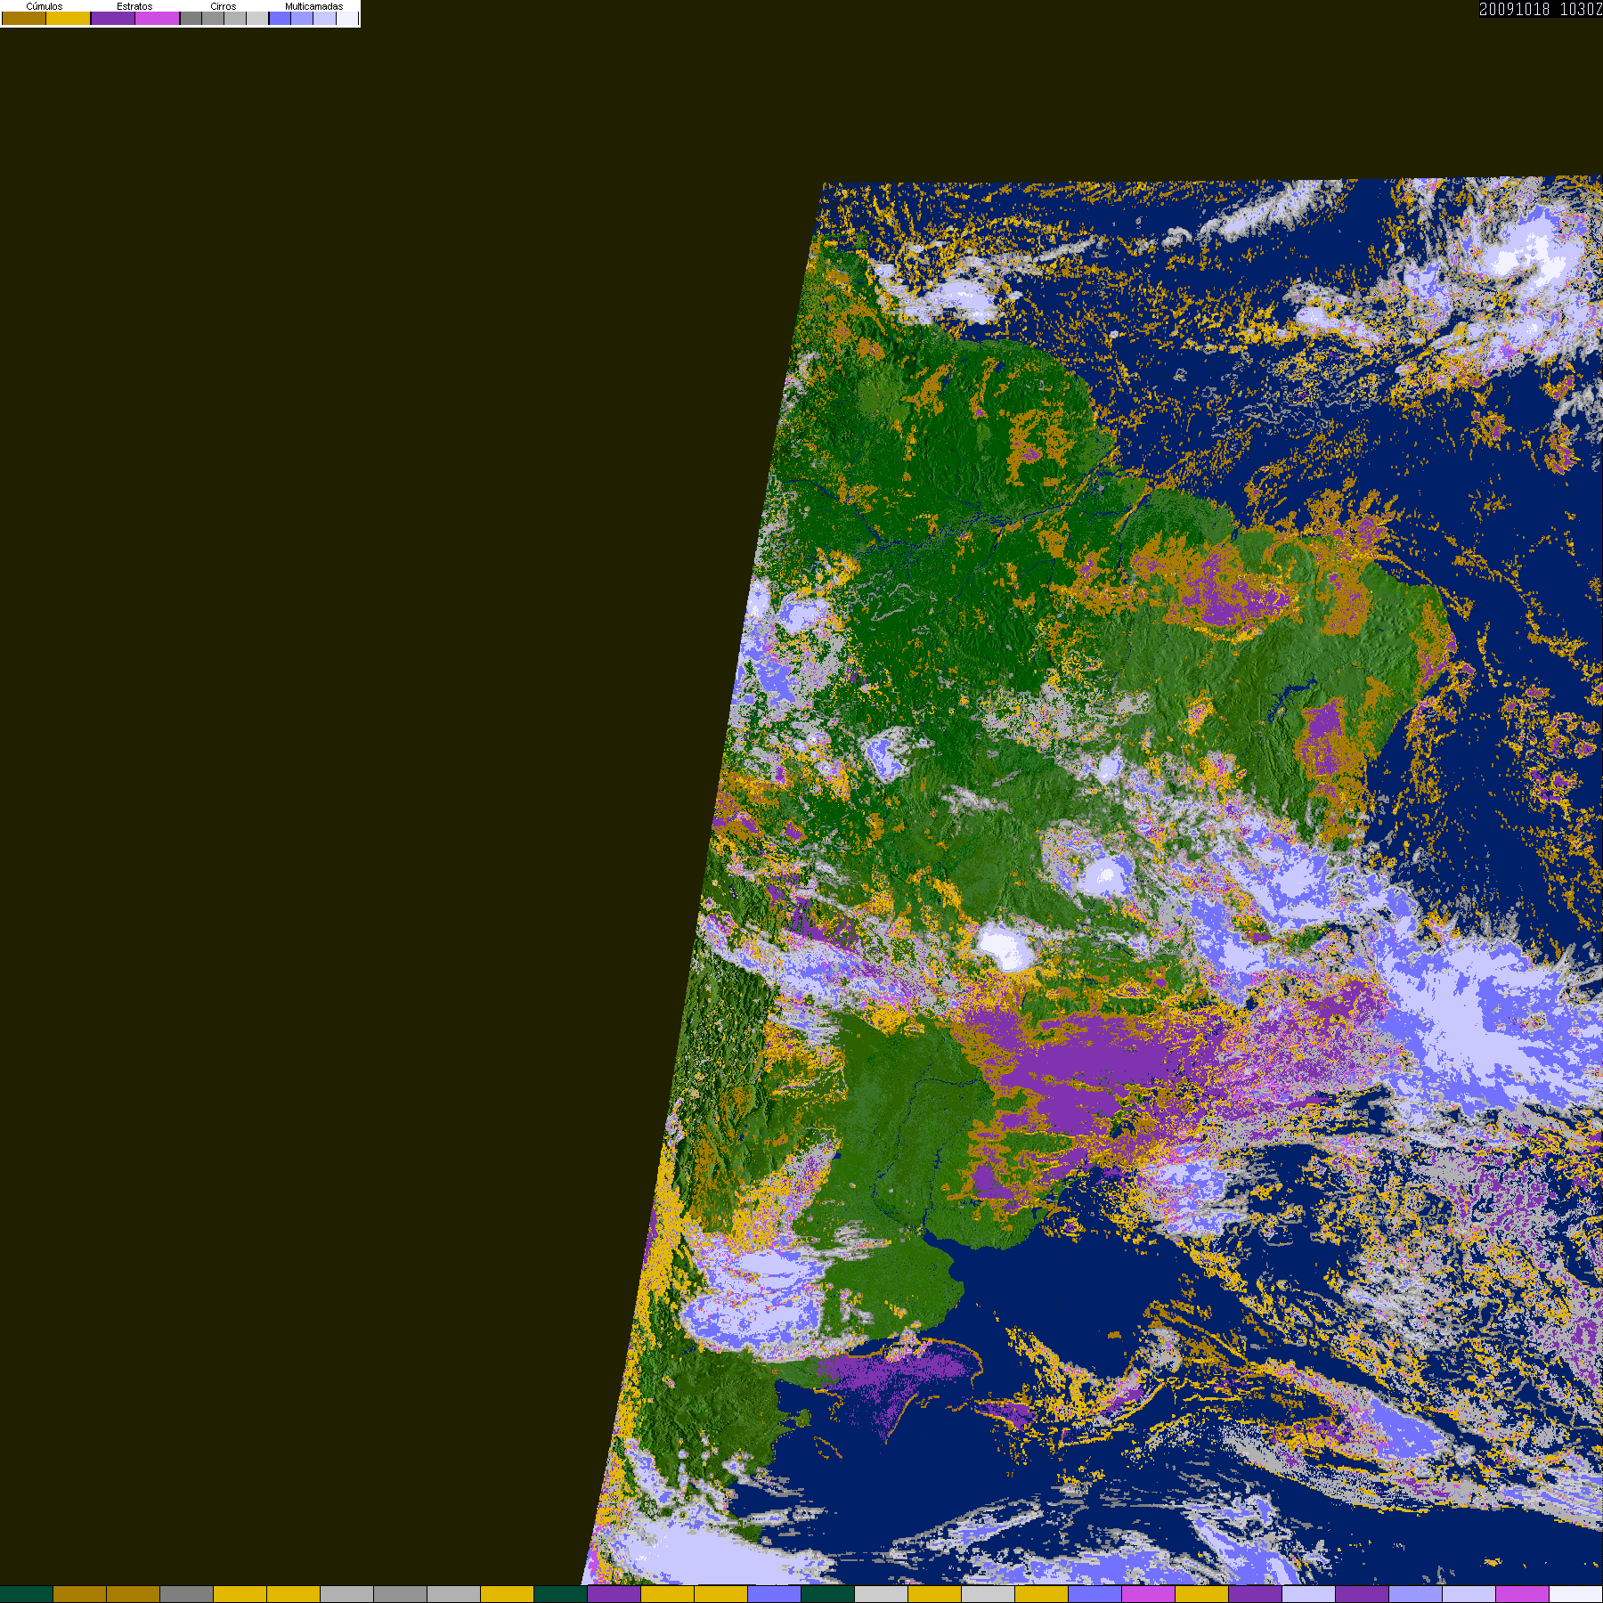Pick the darkest gray Cirros legend swatch
Viewport: 1603px width, 1603px height.
pyautogui.click(x=191, y=18)
